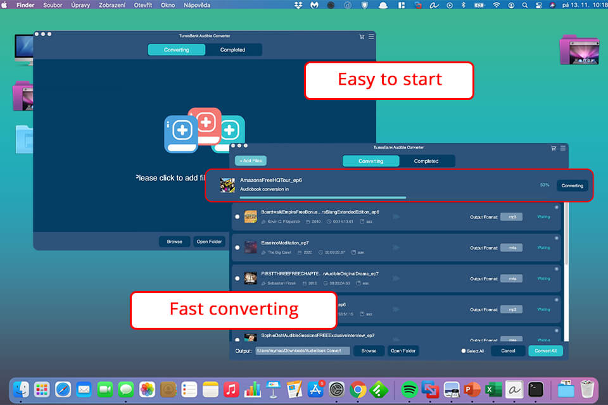Select FIRSTTHREEFREECHAPTE item radio button
This screenshot has width=608, height=405.
pyautogui.click(x=237, y=278)
